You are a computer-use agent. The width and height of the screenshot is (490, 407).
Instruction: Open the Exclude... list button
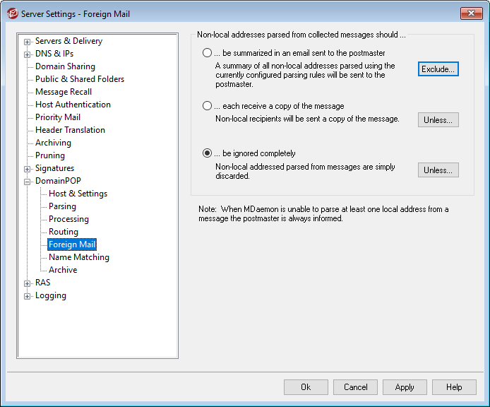(x=438, y=69)
